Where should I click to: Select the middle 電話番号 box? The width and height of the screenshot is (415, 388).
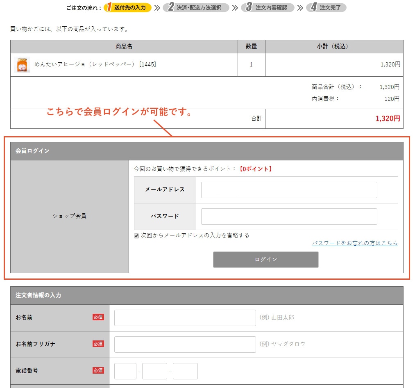pos(154,371)
